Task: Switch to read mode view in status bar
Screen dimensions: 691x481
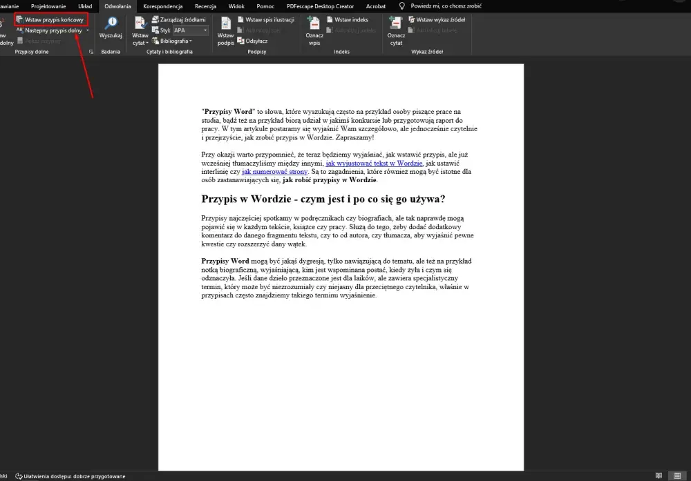Action: (x=659, y=475)
